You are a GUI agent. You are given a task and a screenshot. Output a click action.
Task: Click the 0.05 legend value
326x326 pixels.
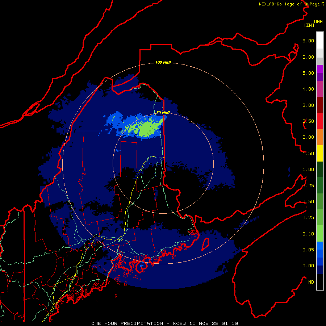click(308, 250)
